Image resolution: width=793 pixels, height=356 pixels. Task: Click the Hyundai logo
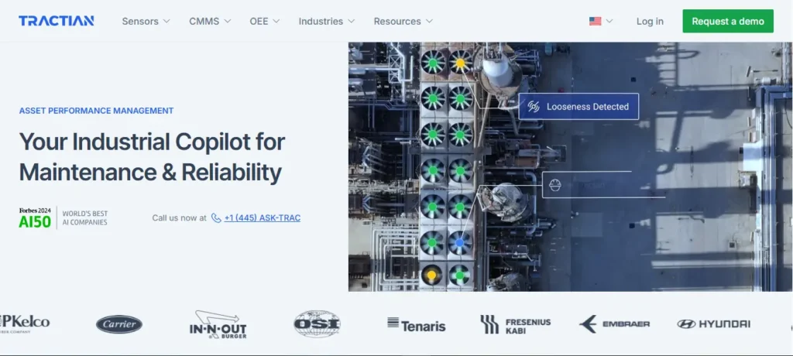click(x=713, y=324)
